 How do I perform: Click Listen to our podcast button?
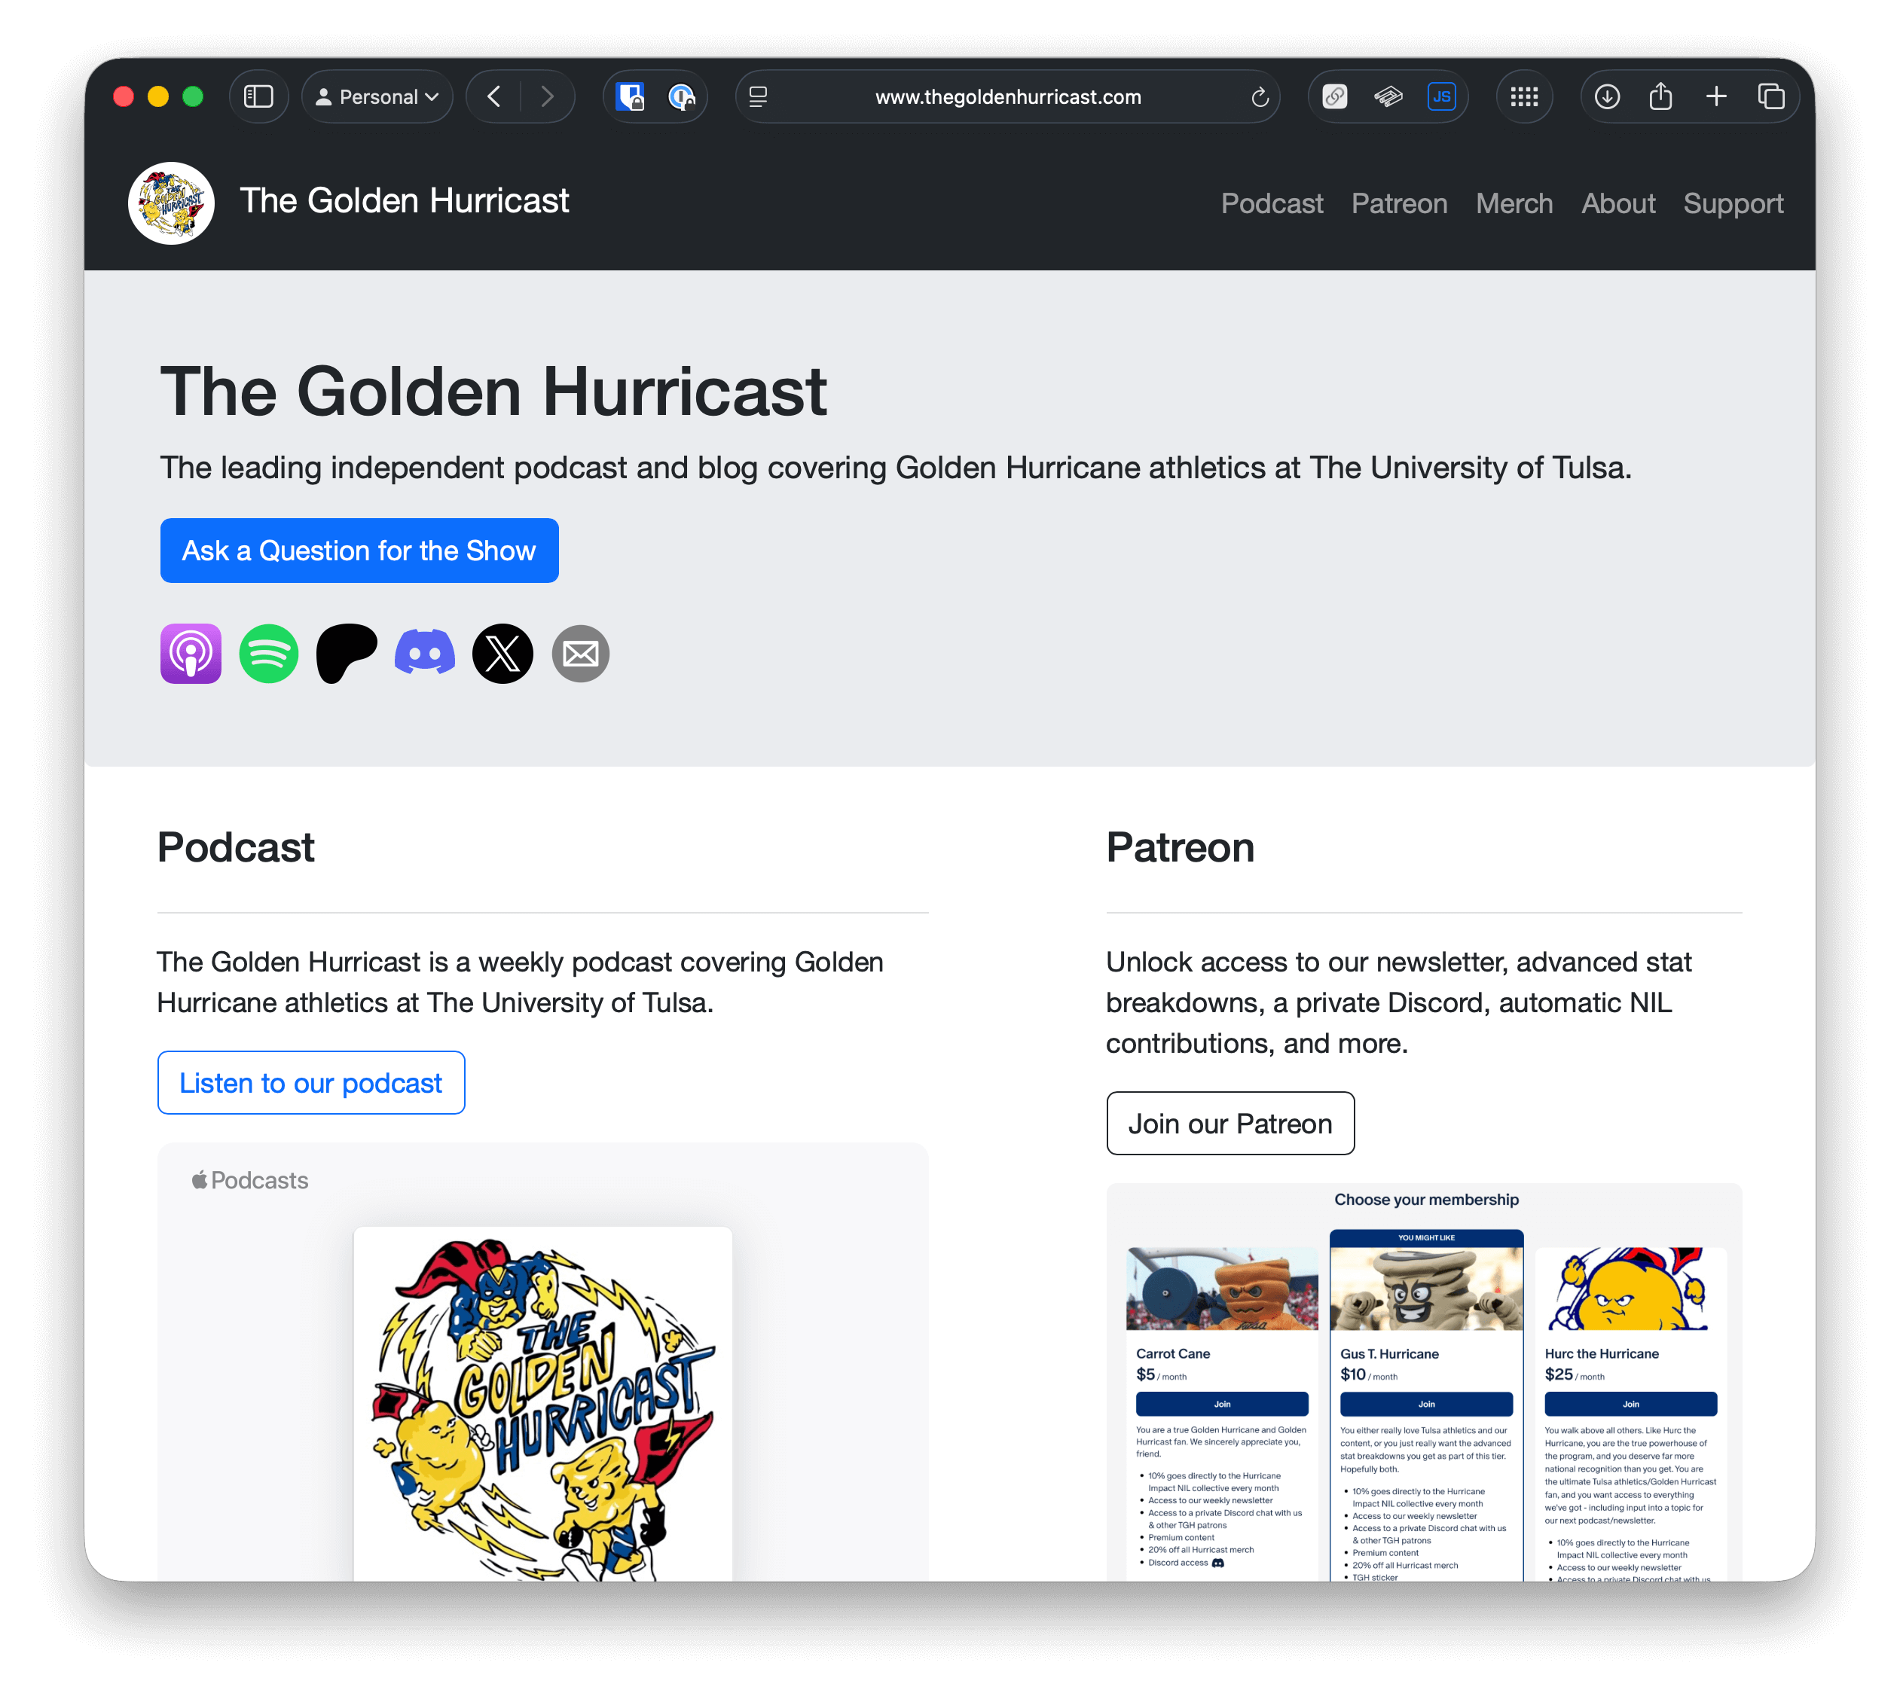(311, 1083)
